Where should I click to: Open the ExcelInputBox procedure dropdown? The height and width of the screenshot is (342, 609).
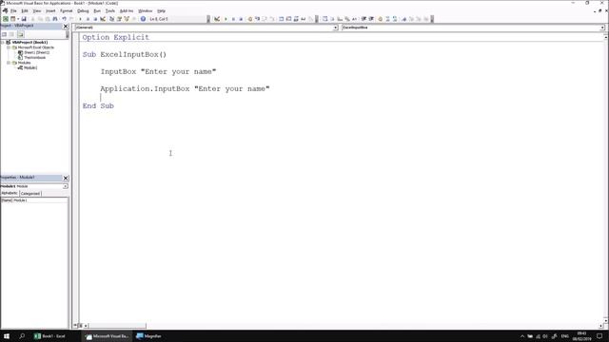[602, 28]
